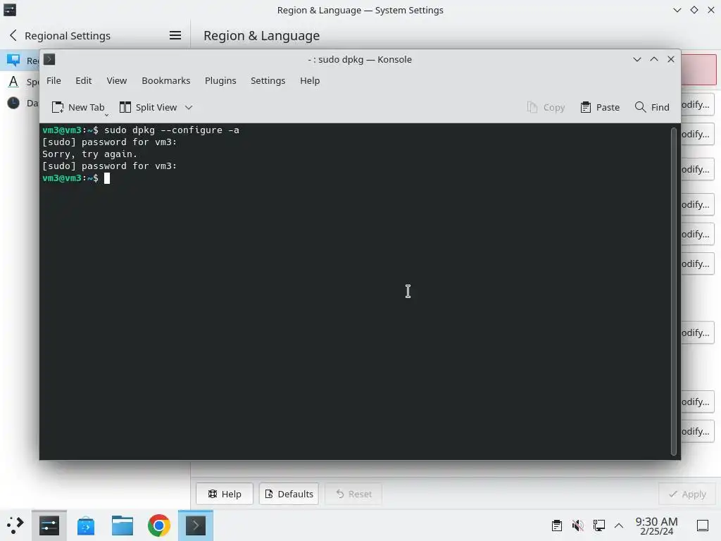The image size is (721, 541).
Task: Click the last Modify button in System Settings
Action: click(697, 431)
